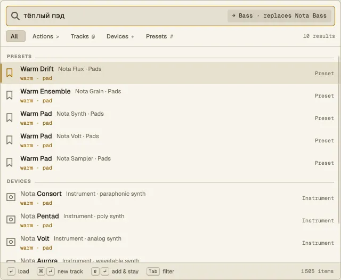Click the results list scrollbar
Viewport: 341px width, 280px height.
pyautogui.click(x=339, y=140)
